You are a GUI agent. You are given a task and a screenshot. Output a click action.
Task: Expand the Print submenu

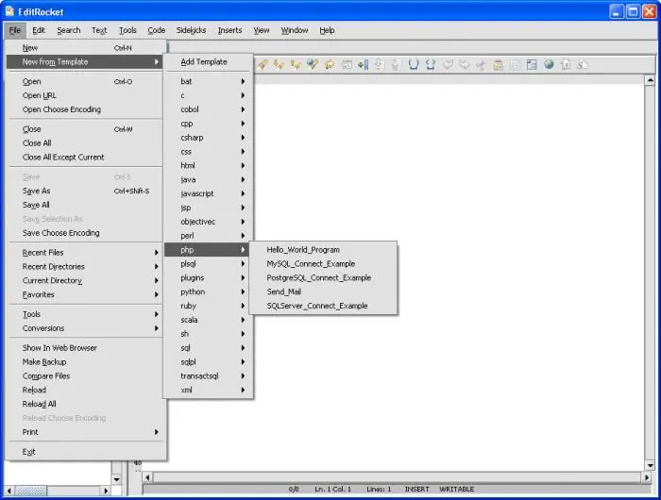click(86, 432)
